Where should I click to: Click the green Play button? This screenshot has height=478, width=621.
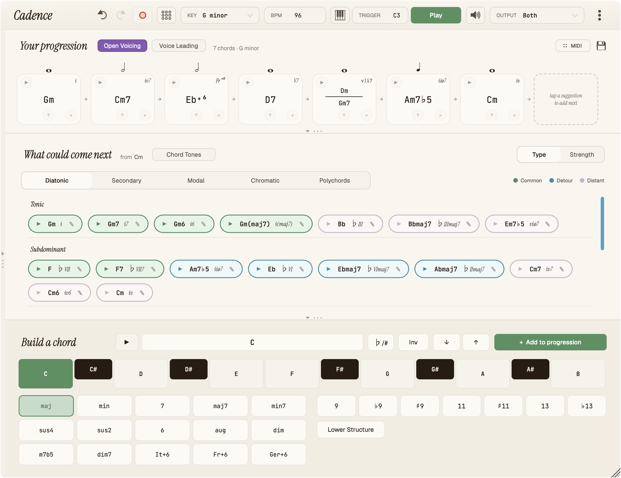pyautogui.click(x=436, y=15)
